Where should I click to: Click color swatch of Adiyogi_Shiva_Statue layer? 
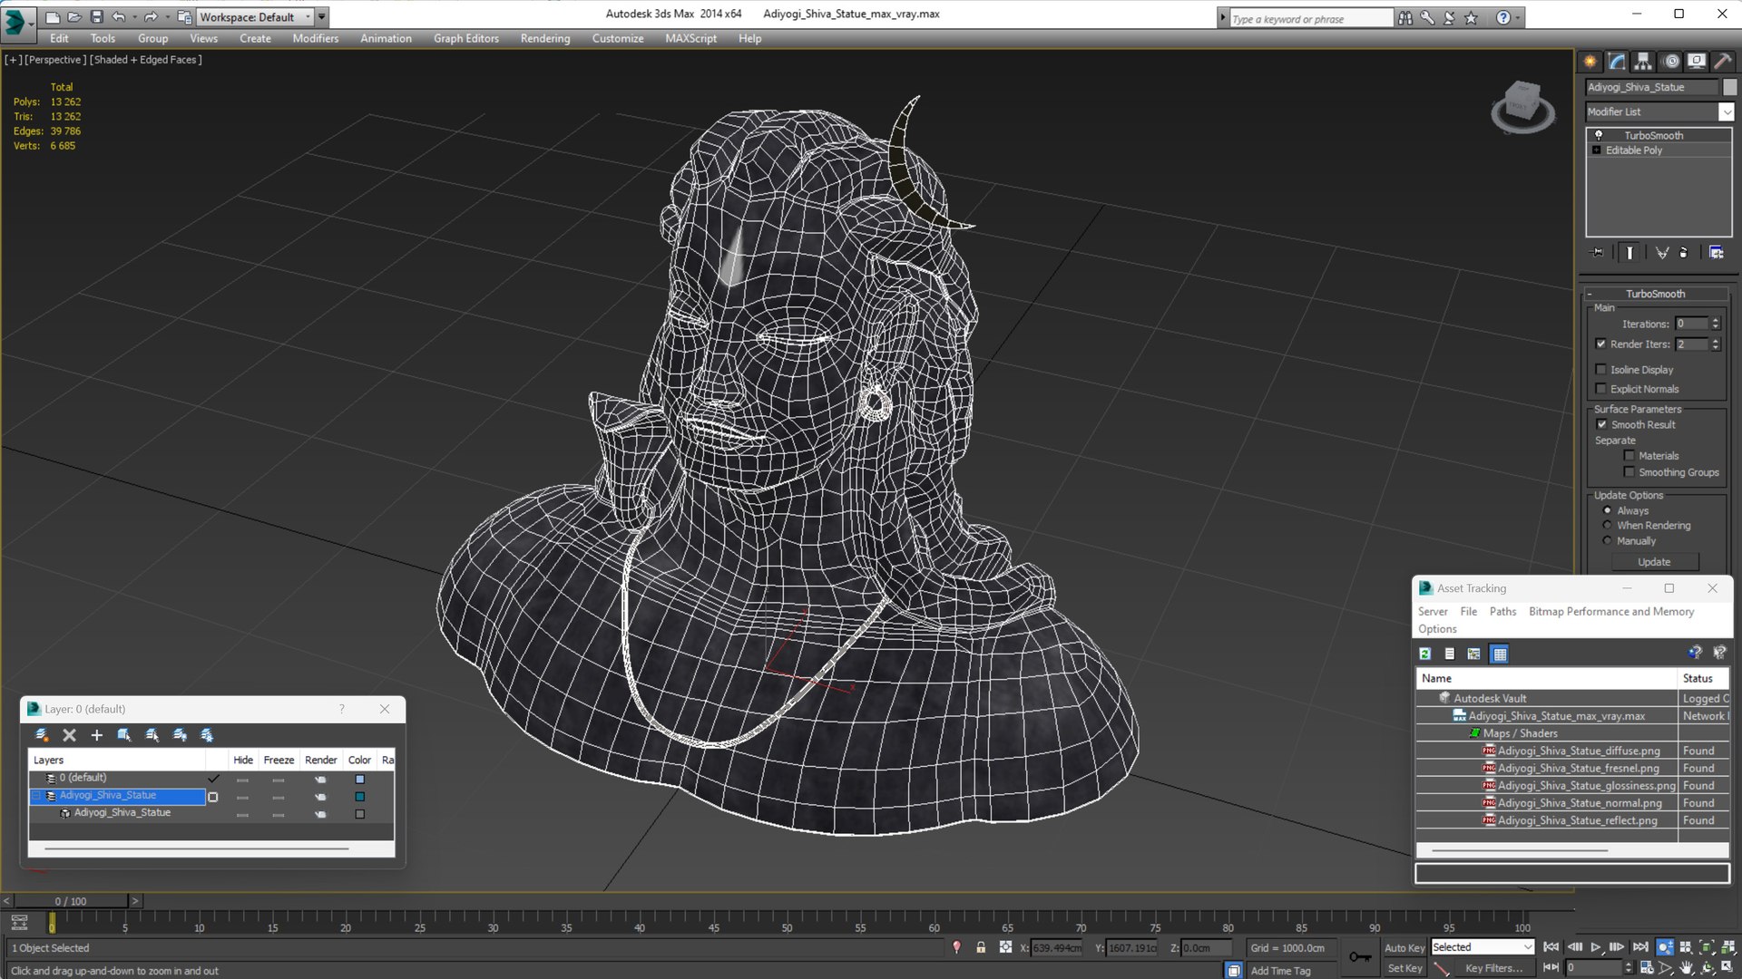[x=360, y=797]
